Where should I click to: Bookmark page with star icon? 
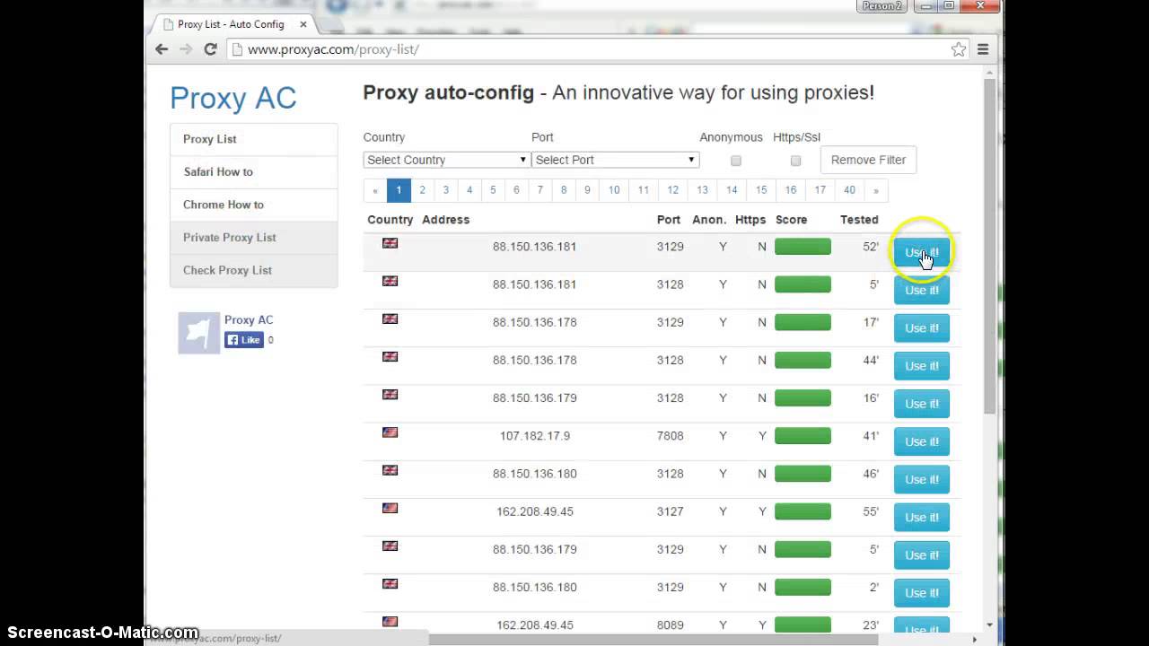coord(958,49)
